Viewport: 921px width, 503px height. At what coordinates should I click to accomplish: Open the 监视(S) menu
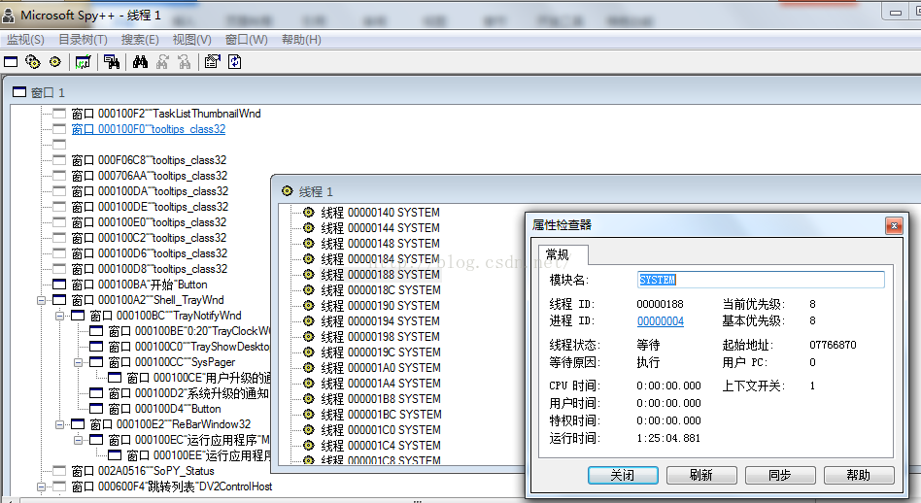25,39
